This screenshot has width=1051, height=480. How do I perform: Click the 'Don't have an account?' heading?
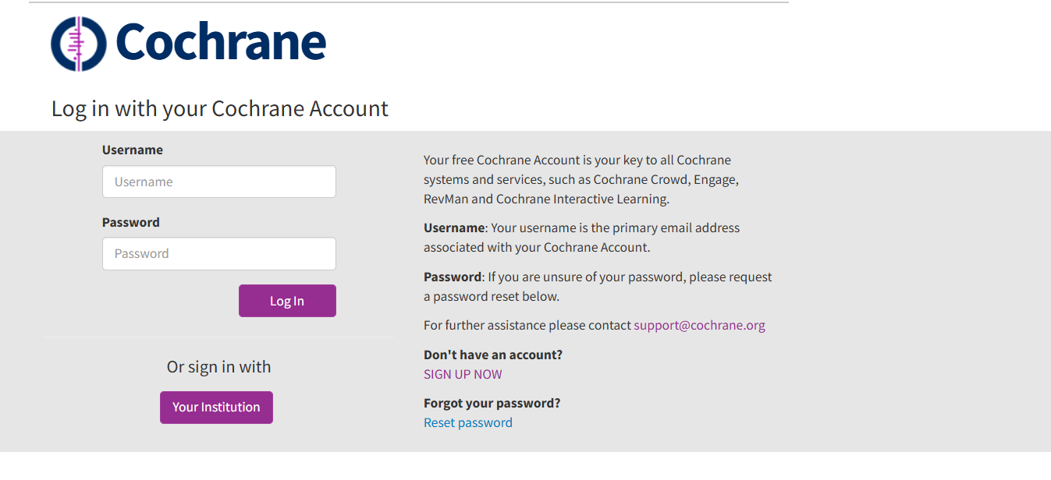pos(493,355)
